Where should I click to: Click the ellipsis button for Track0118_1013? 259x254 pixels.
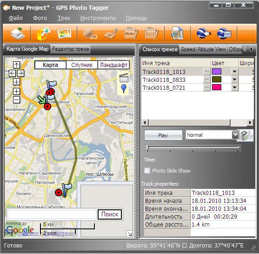pyautogui.click(x=206, y=72)
